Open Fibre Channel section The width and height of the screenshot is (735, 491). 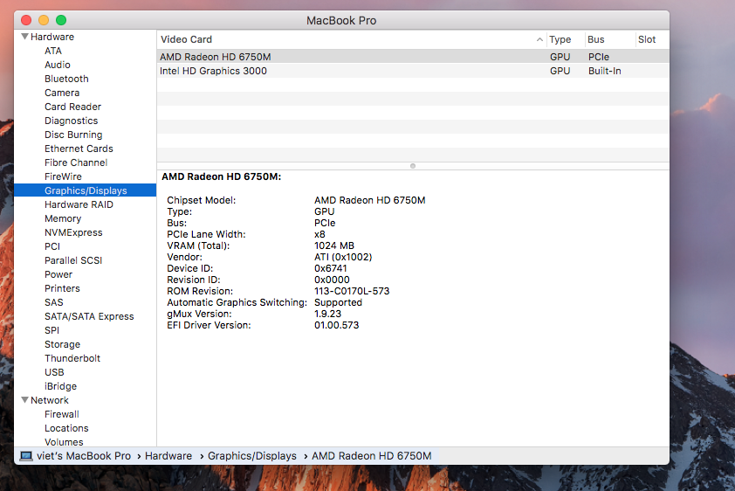[76, 163]
